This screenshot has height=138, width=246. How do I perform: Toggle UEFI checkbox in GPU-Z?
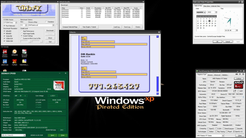(239, 91)
